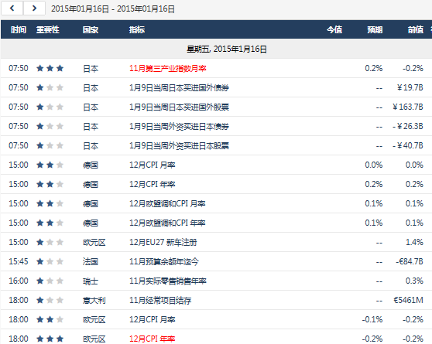432x344 pixels.
Task: Click country 瑞士 in the 16:00 row
Action: pyautogui.click(x=91, y=281)
